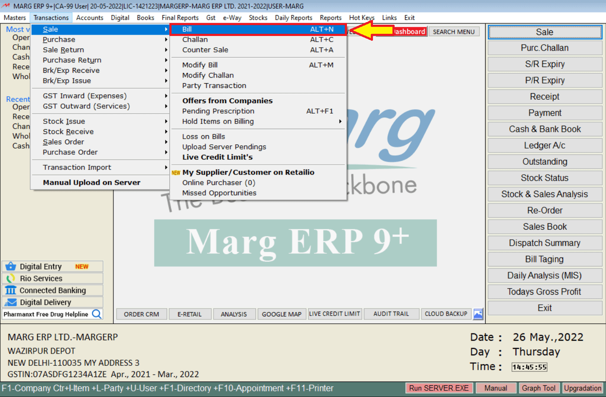606x397 pixels.
Task: Open Cash & Bank Book button
Action: 545,129
